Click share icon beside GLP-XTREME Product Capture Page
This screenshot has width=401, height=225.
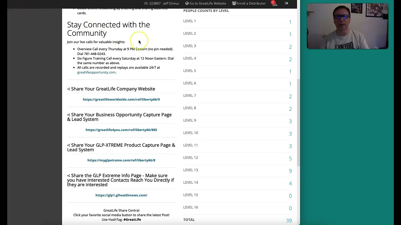69,145
